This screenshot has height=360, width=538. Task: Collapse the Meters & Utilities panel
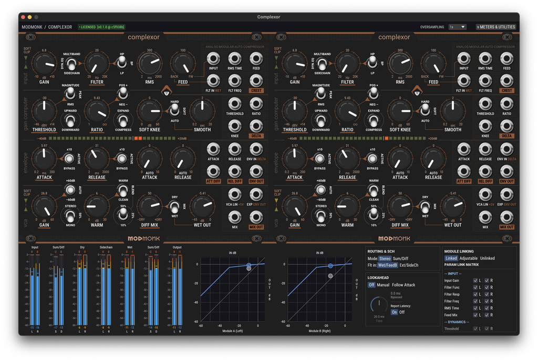(496, 27)
